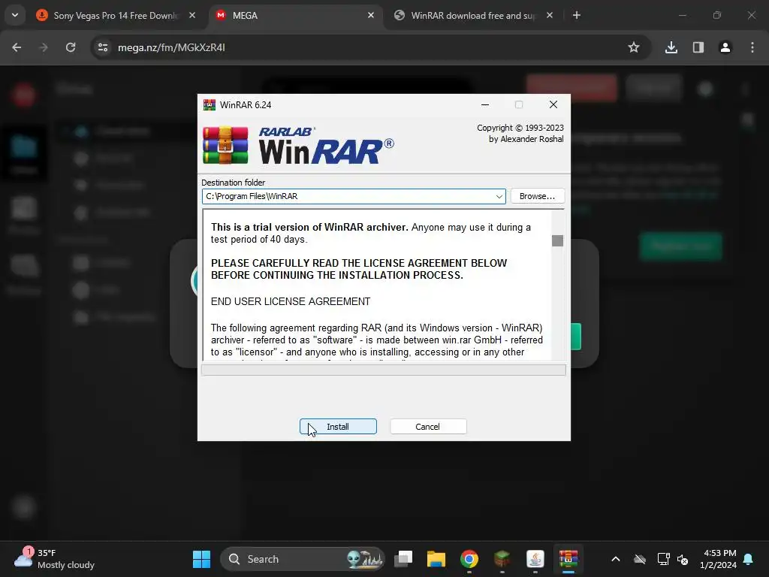The height and width of the screenshot is (577, 769).
Task: Show hidden system tray icons
Action: pyautogui.click(x=616, y=559)
